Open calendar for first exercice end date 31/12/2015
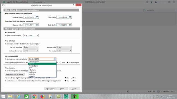Viewport: 177px width, 99px height. [70, 17]
